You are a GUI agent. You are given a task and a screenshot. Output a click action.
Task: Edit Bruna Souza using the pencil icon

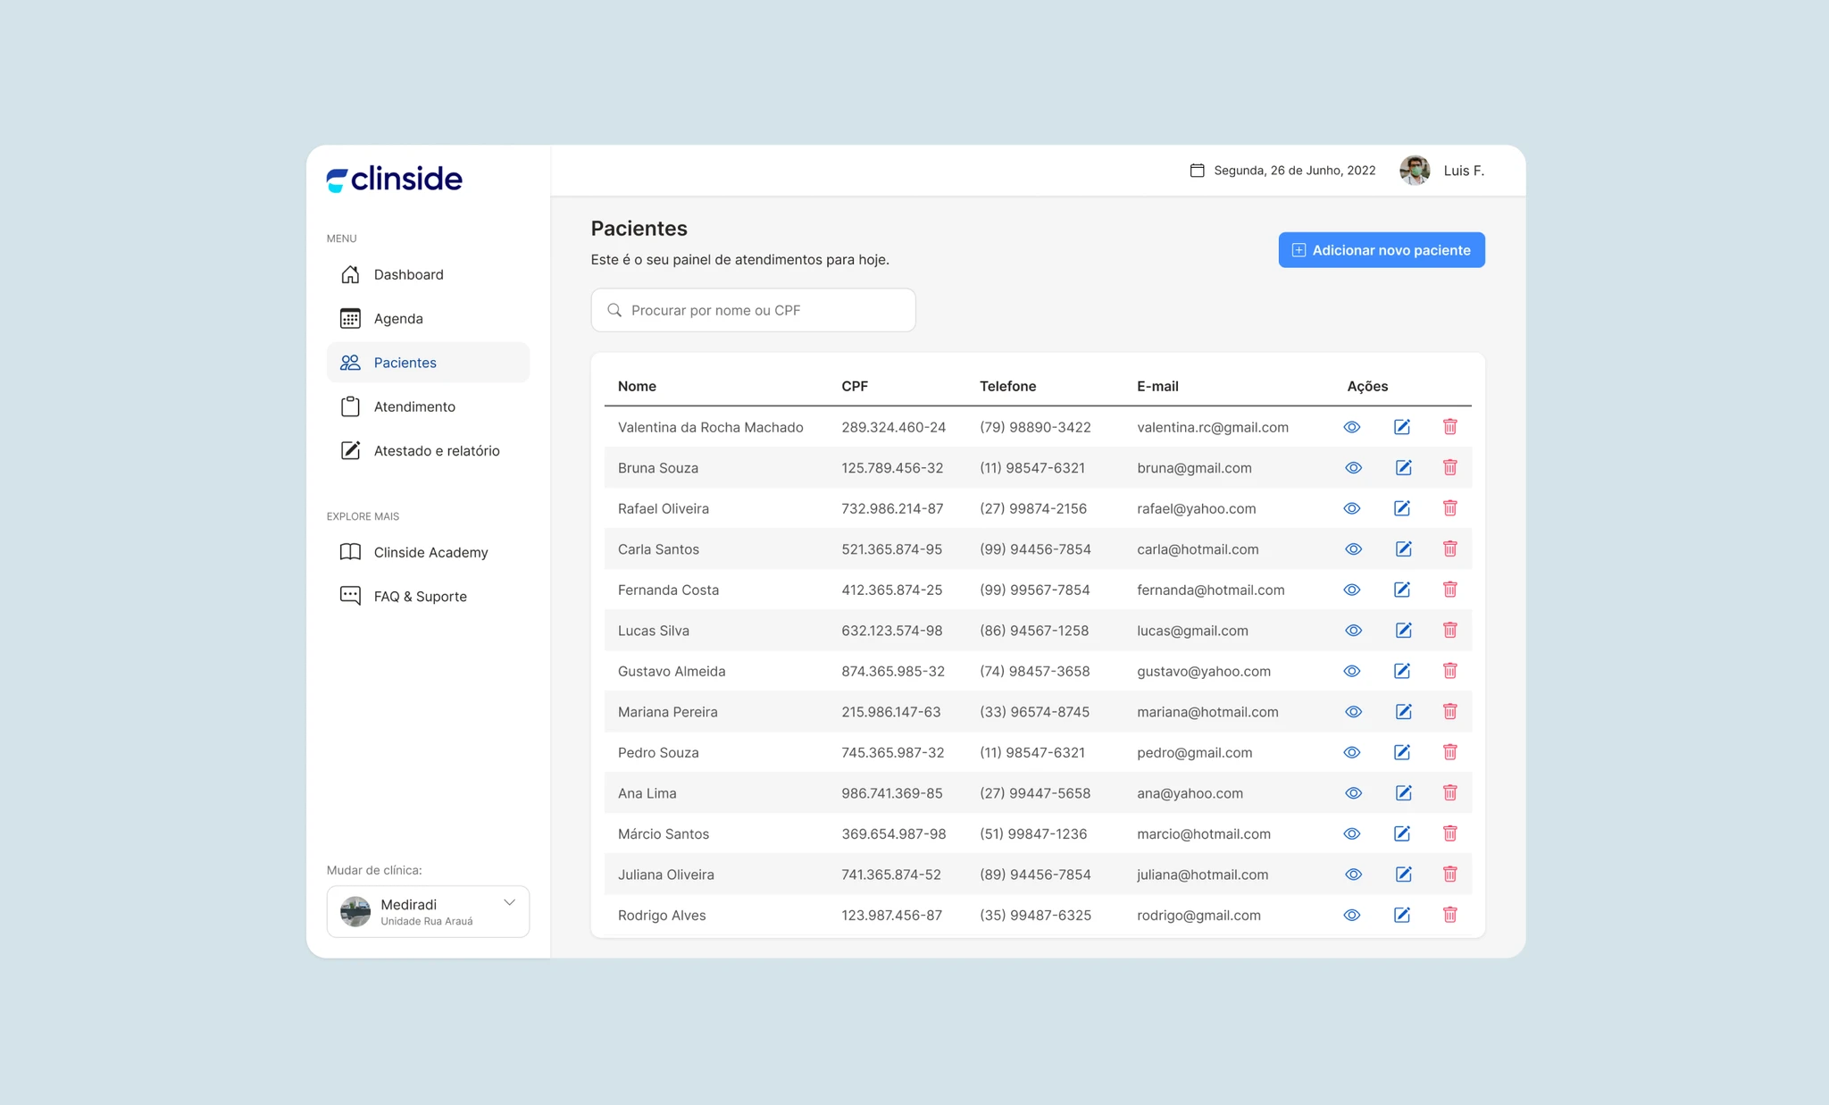pyautogui.click(x=1402, y=467)
